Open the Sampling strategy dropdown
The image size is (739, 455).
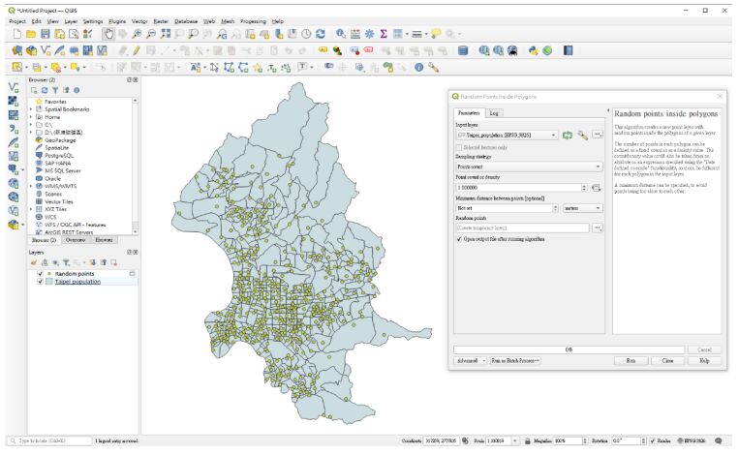click(529, 167)
